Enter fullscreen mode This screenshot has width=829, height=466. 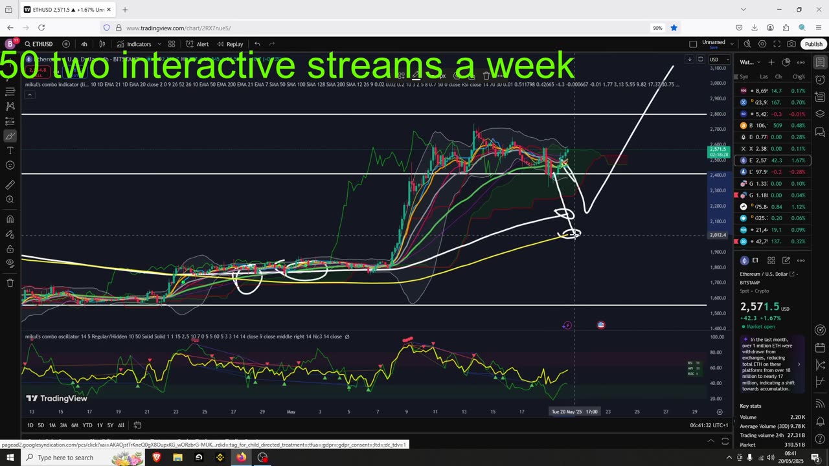tap(777, 44)
